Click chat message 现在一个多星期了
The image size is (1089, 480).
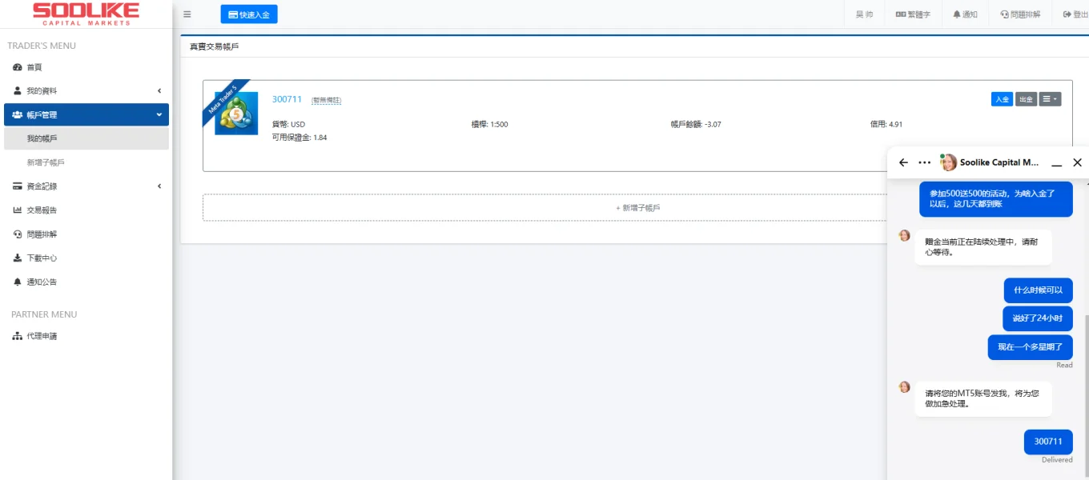click(x=1030, y=347)
